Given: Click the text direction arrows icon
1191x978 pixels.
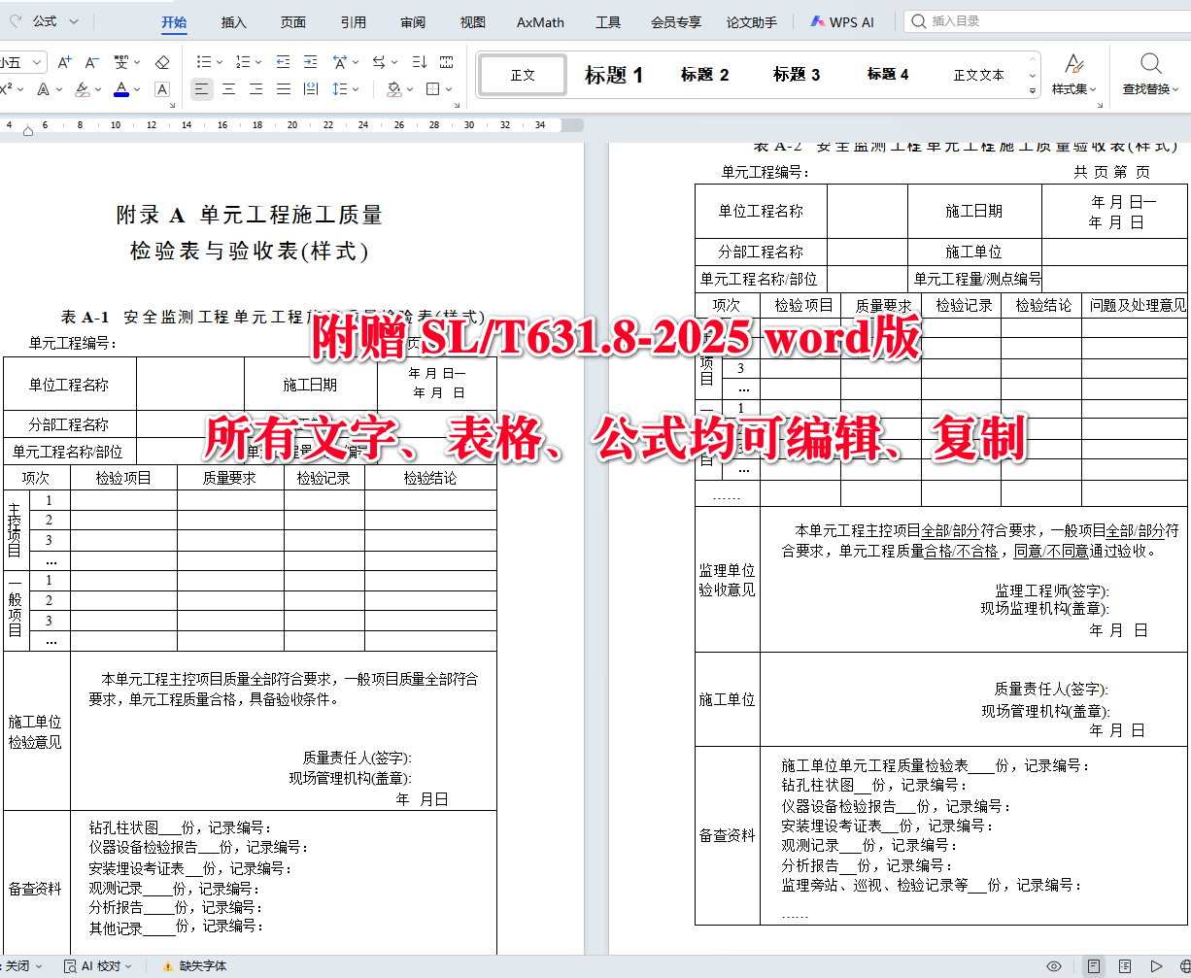Looking at the screenshot, I should coord(379,62).
